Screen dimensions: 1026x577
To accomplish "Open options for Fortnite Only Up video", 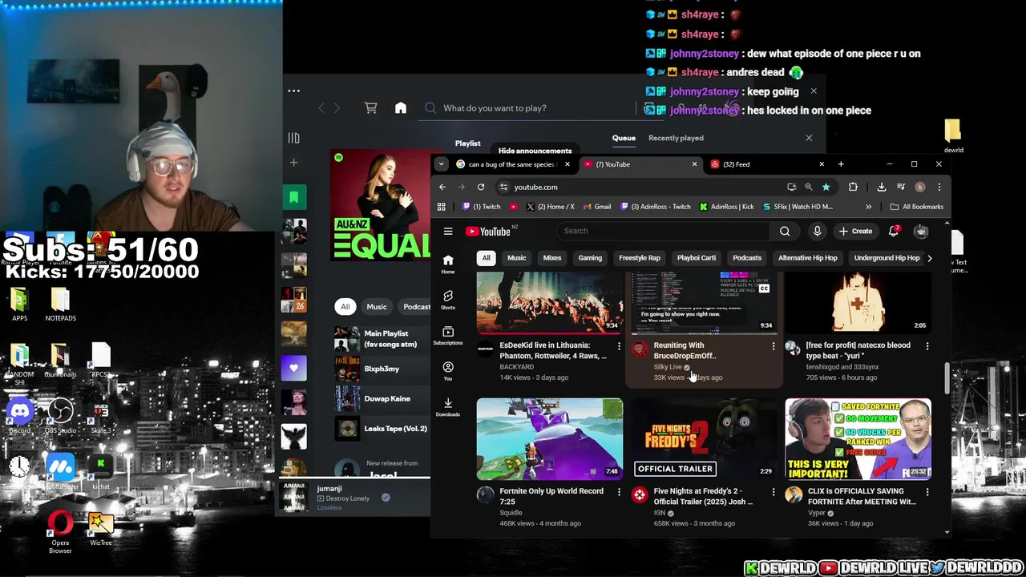I will [x=619, y=492].
